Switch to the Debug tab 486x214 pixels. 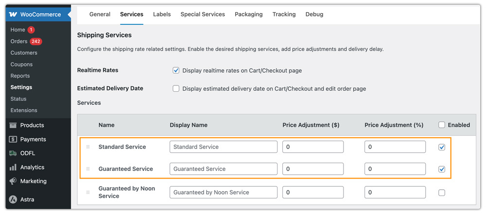point(314,14)
